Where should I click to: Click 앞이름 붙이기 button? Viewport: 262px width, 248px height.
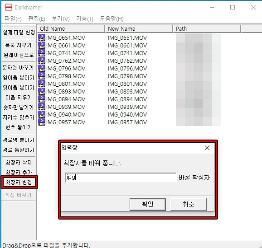(19, 77)
